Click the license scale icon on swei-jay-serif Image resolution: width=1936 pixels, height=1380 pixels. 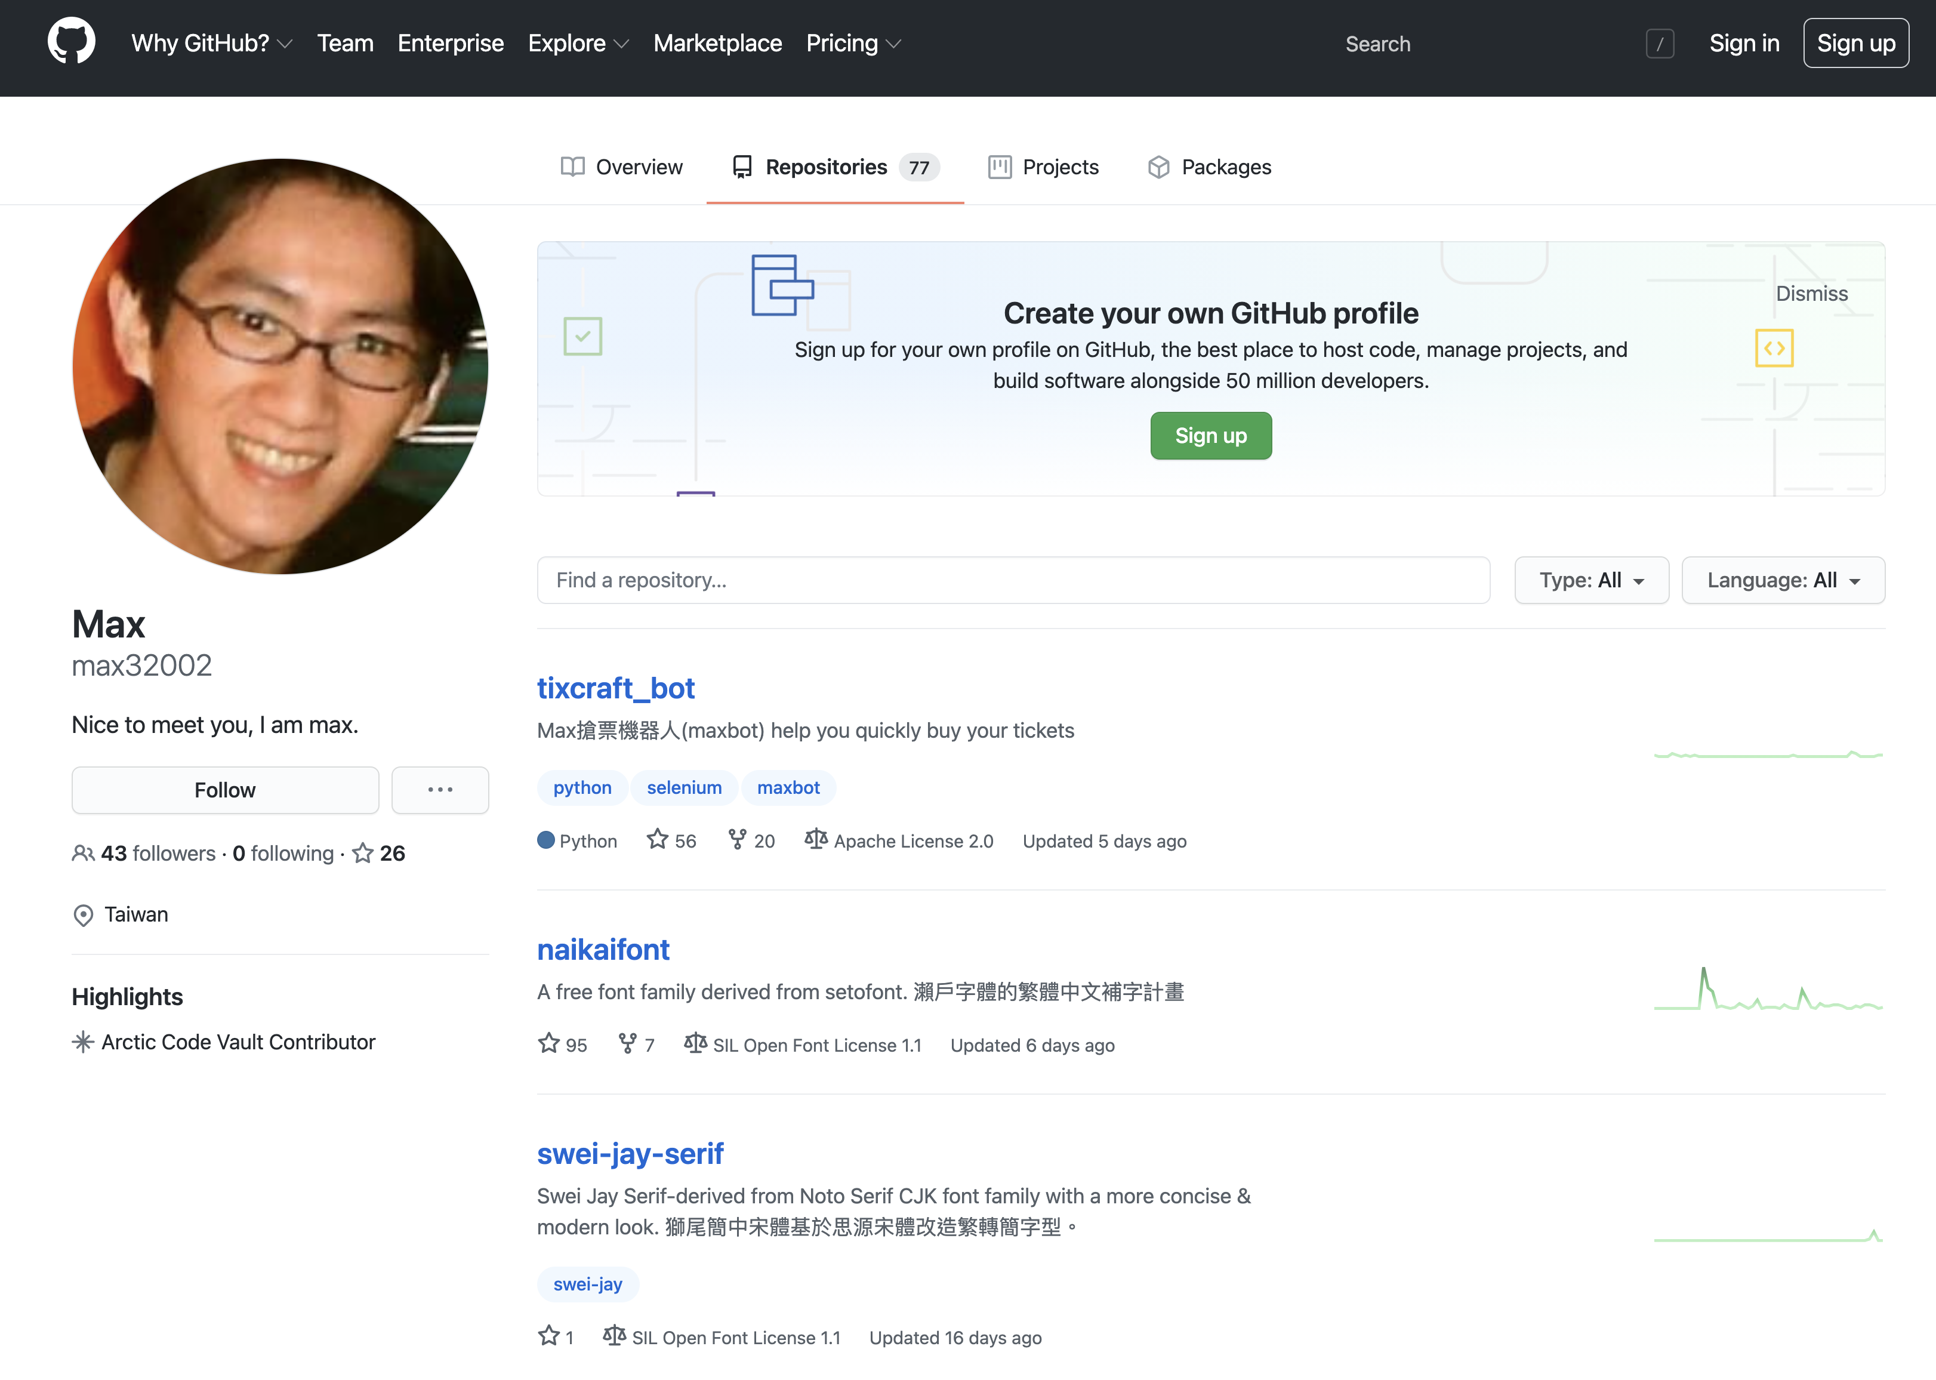(x=614, y=1336)
